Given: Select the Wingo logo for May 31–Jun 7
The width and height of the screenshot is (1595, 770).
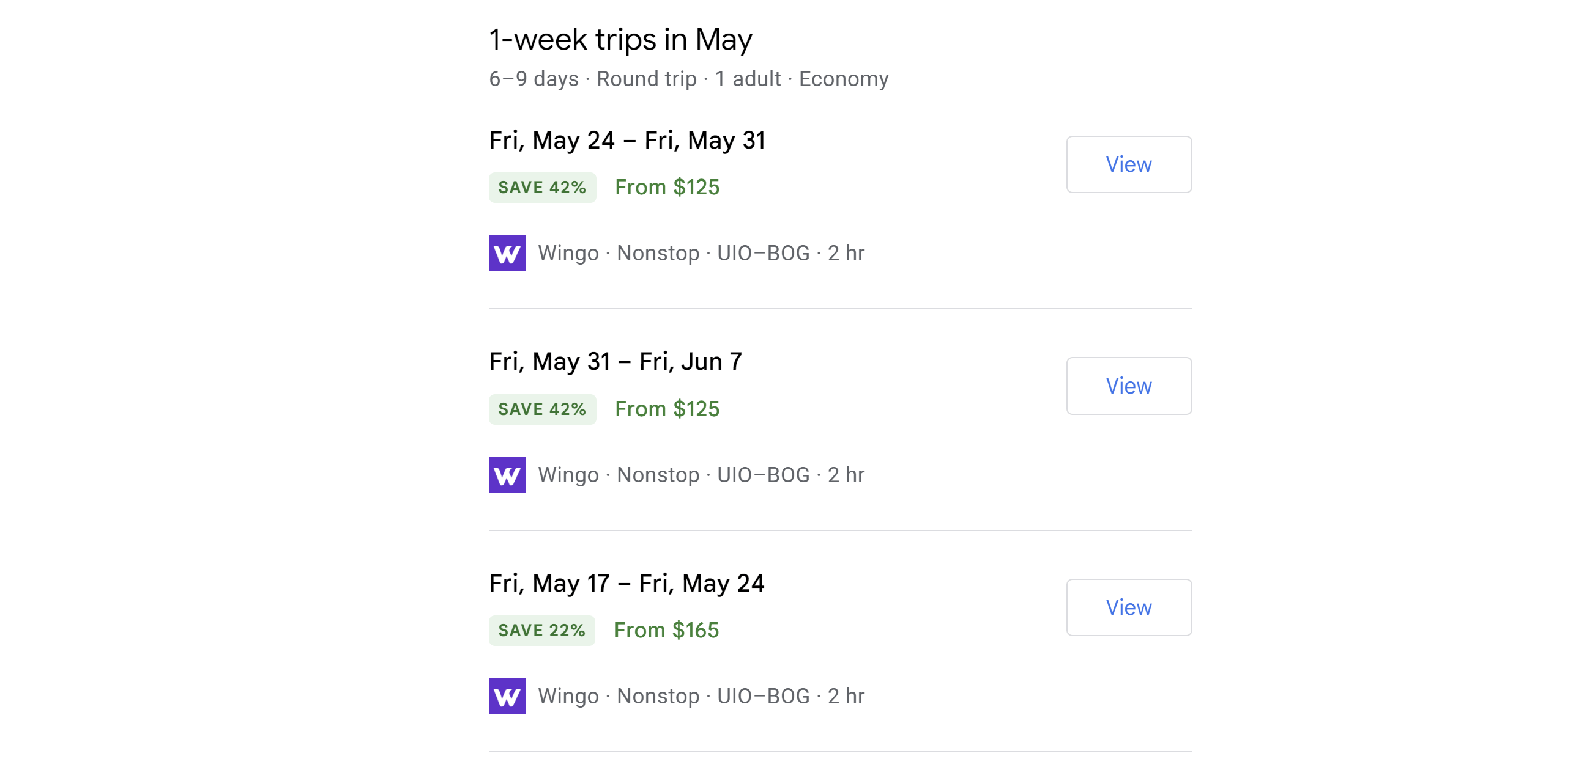Looking at the screenshot, I should pos(507,475).
